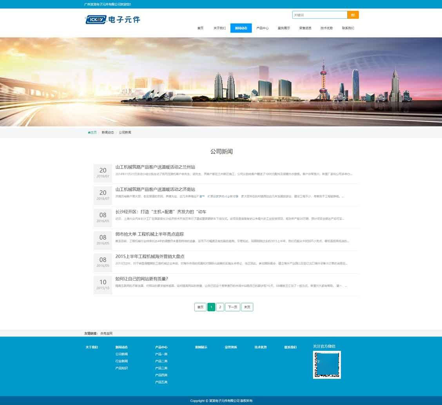442x405 pixels.
Task: Open the 联系我们 navigation item
Action: pyautogui.click(x=348, y=28)
